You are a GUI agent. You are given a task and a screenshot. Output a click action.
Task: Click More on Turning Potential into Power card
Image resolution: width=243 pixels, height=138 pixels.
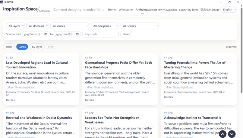click(169, 87)
